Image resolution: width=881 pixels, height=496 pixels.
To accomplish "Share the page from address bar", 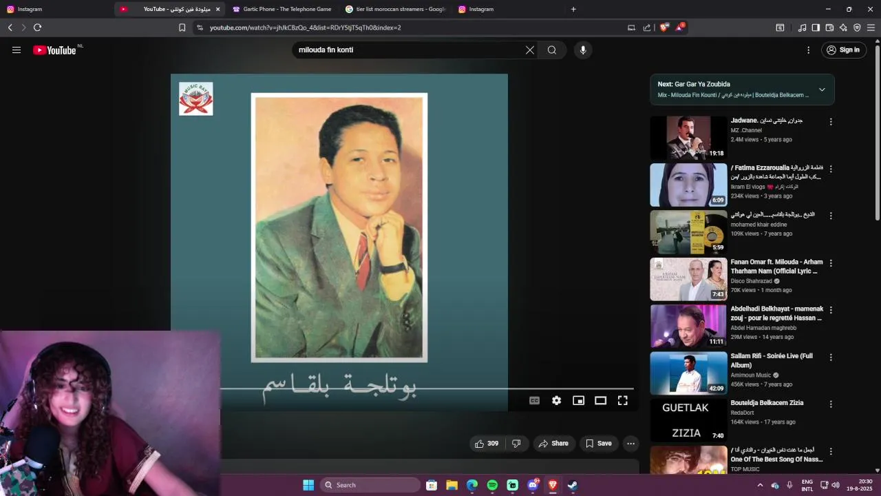I will (647, 28).
